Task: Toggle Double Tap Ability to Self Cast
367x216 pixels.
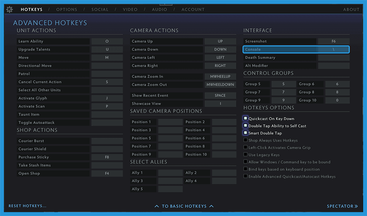Action: pyautogui.click(x=245, y=126)
